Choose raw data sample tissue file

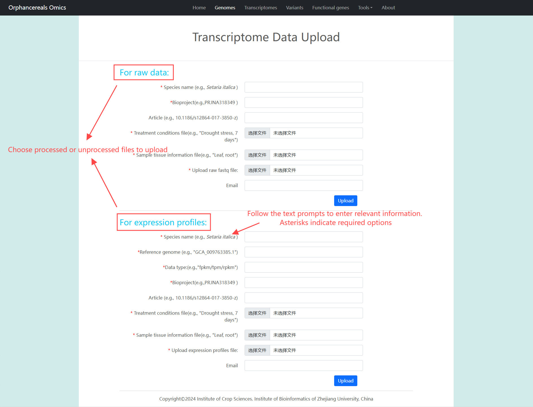click(x=257, y=155)
